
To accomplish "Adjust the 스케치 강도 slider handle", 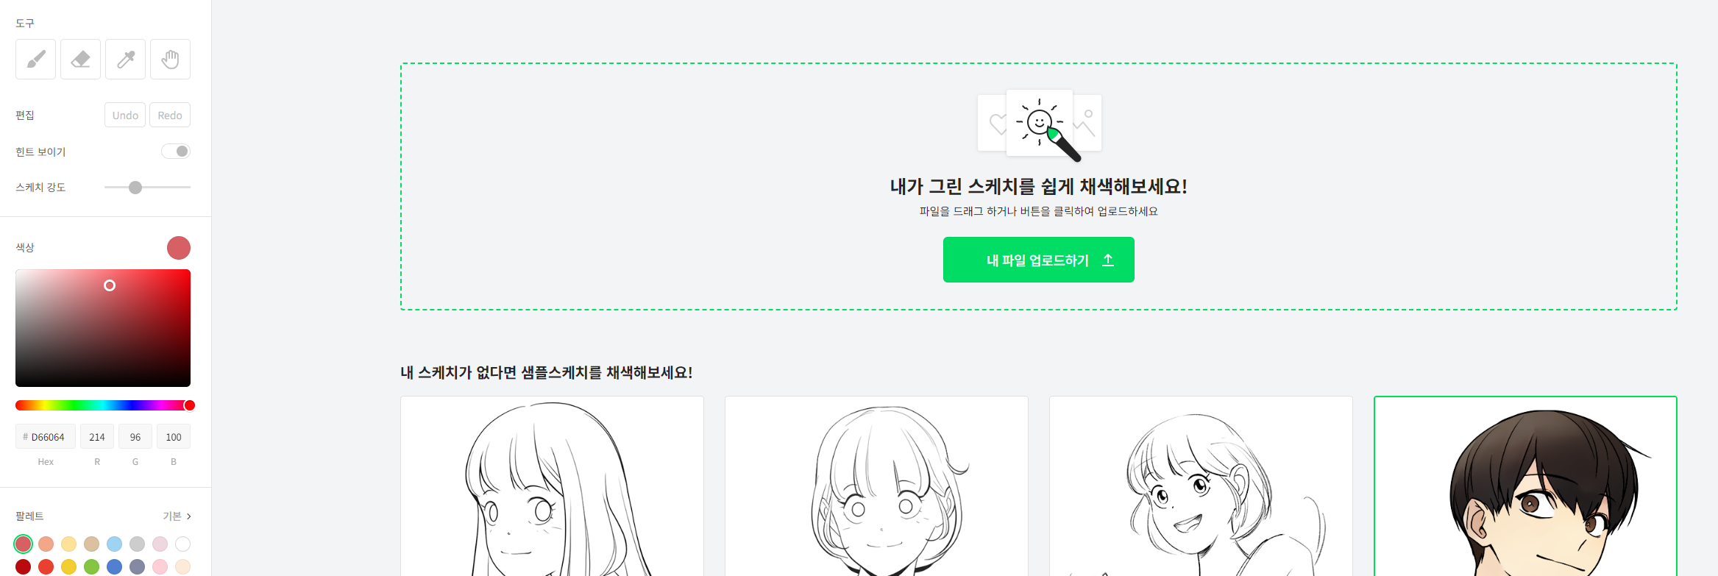I will tap(135, 188).
